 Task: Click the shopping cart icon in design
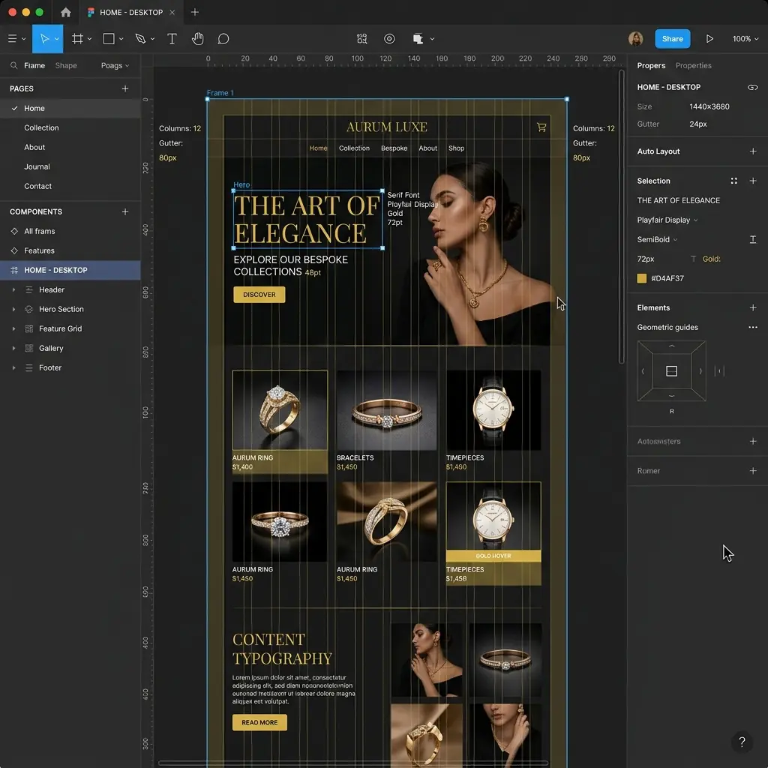click(x=541, y=127)
